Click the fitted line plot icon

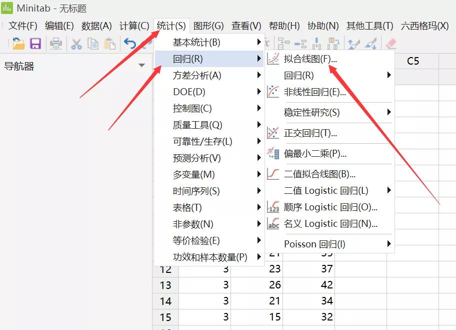click(x=273, y=59)
